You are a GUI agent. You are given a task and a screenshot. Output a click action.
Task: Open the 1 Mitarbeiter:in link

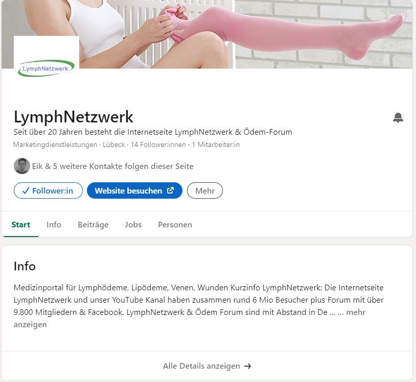point(216,144)
